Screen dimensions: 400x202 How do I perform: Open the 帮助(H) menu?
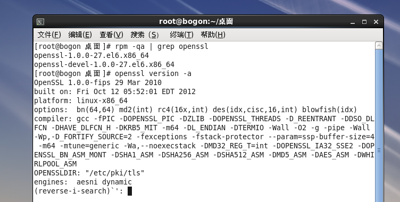coord(213,35)
